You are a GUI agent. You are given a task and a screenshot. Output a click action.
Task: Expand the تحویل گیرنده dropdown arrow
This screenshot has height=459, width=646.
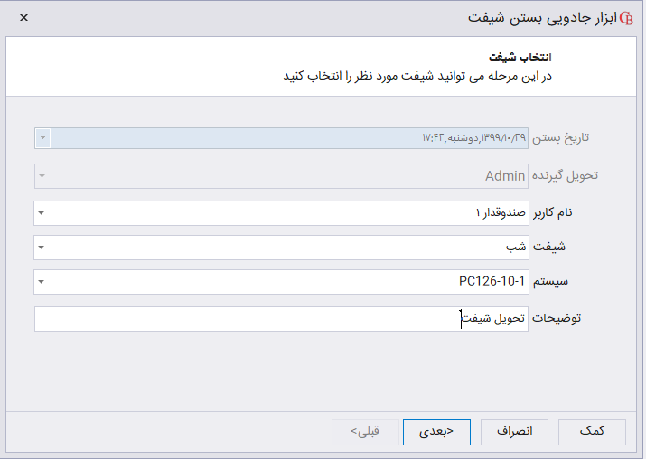click(x=42, y=175)
